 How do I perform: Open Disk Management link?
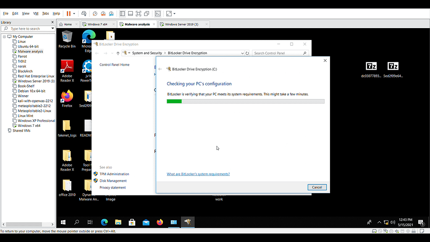point(113,181)
